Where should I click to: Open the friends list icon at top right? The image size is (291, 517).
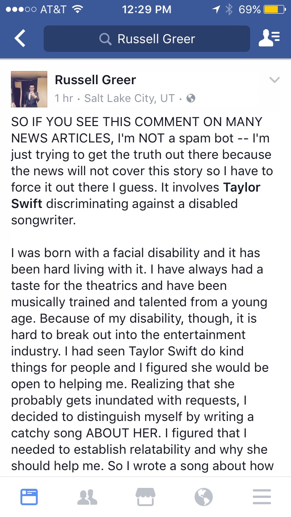click(x=269, y=38)
